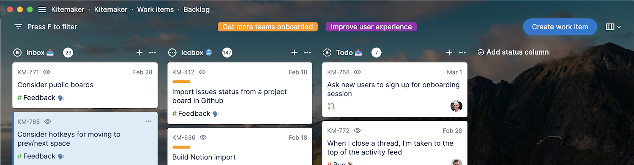Add a new item to the Todo column
634x165 pixels.
[x=449, y=53]
